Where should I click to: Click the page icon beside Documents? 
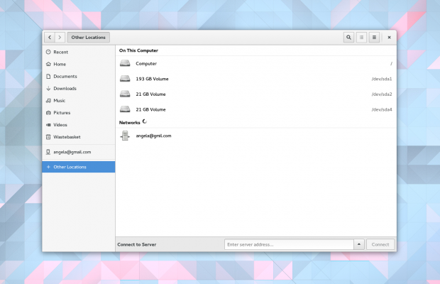click(48, 77)
